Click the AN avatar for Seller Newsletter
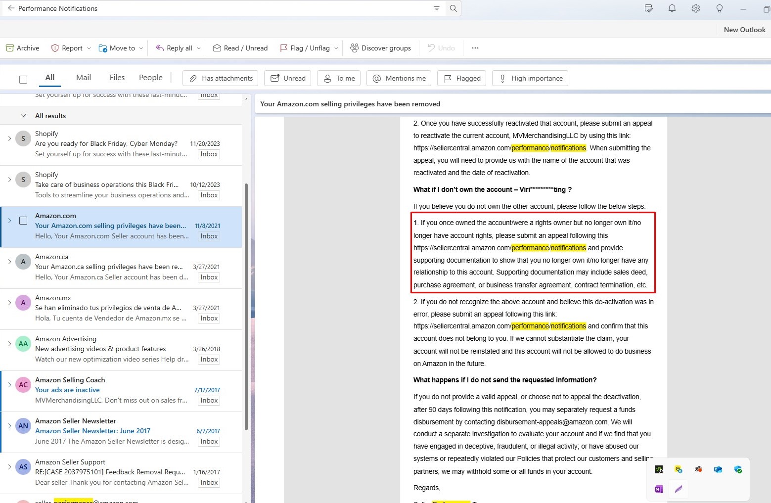The width and height of the screenshot is (771, 503). coord(23,426)
